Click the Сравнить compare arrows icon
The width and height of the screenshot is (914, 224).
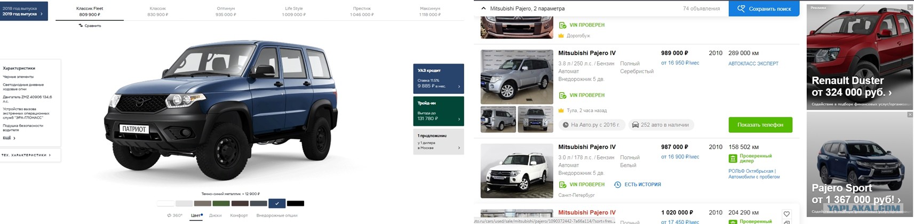tap(81, 26)
